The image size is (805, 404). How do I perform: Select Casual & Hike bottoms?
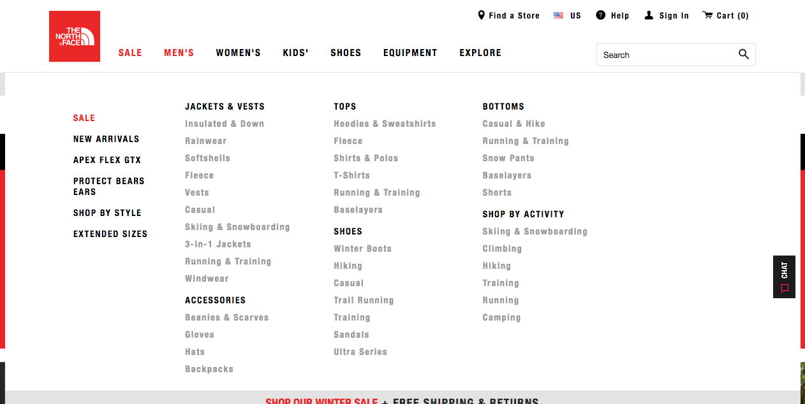pyautogui.click(x=514, y=124)
